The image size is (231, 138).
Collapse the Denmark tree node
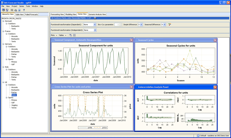[x=3, y=21]
